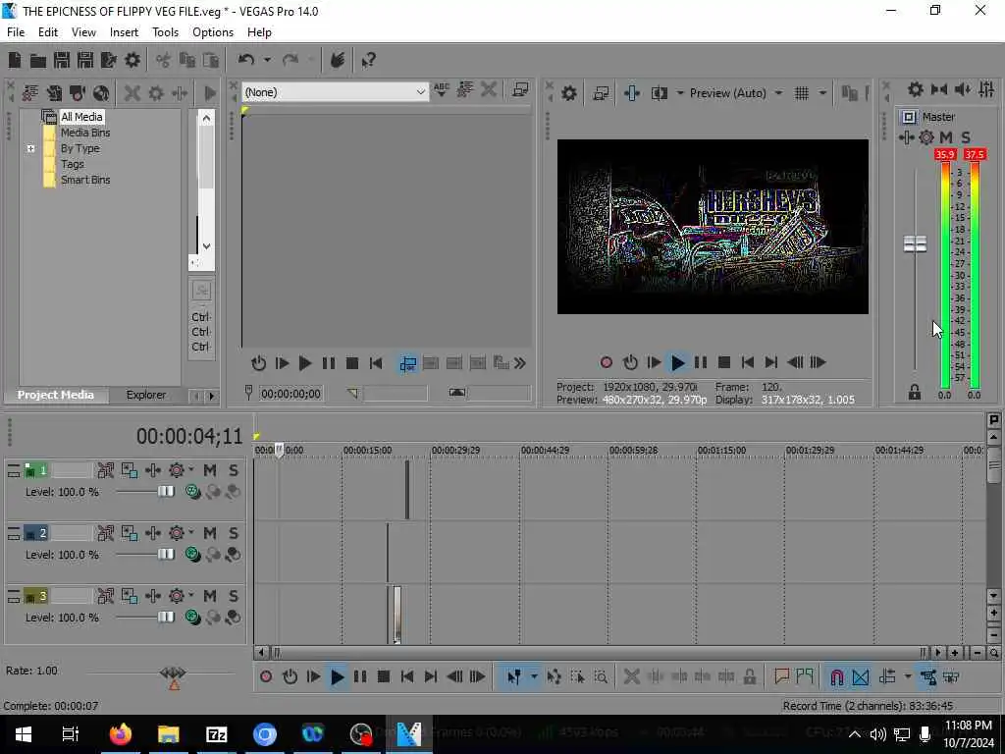1005x754 pixels.
Task: Go to the timeline's start (transport button)
Action: [x=407, y=677]
